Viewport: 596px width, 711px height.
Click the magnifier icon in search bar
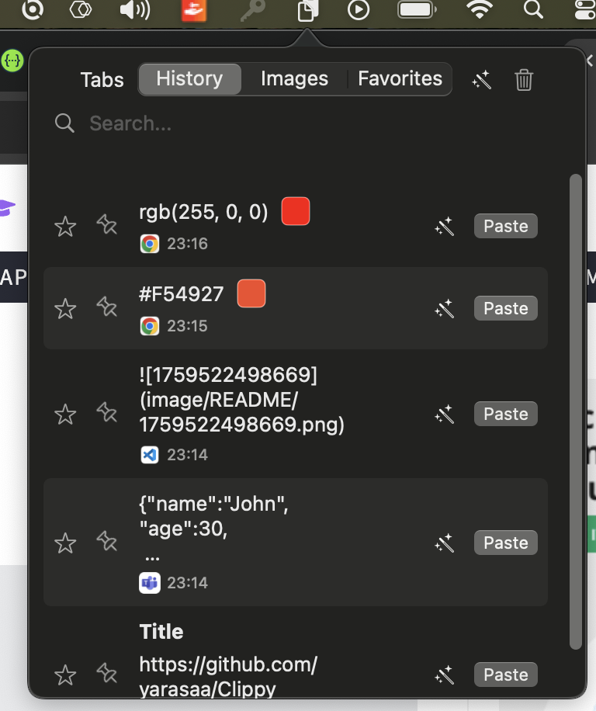[x=64, y=123]
